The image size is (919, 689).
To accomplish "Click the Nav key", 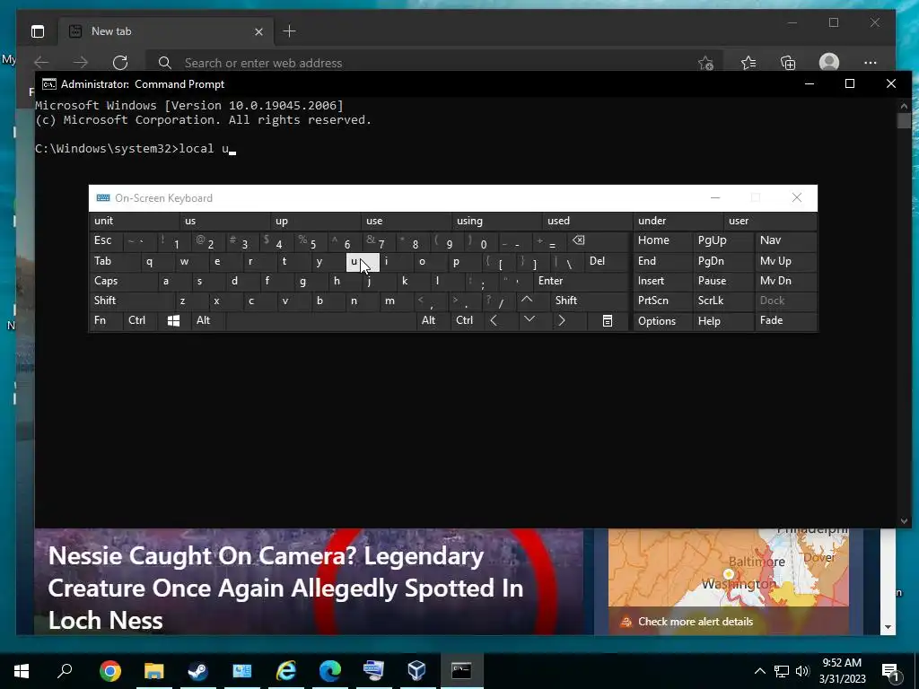I will point(785,240).
